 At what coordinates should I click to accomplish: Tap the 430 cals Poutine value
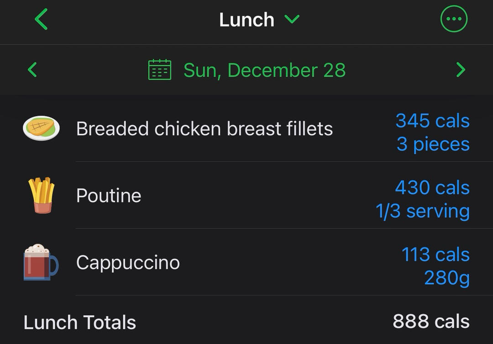click(x=432, y=188)
